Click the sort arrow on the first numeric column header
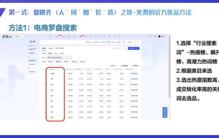Screen dimensions: 219x138 pos(72,69)
